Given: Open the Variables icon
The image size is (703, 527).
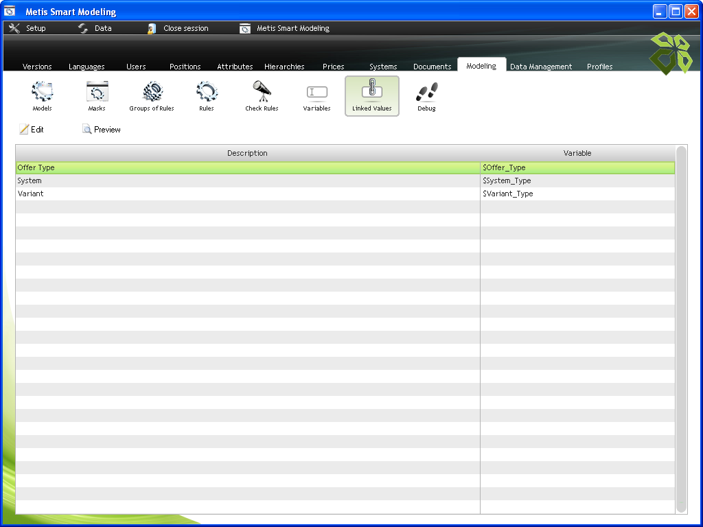Looking at the screenshot, I should [317, 93].
